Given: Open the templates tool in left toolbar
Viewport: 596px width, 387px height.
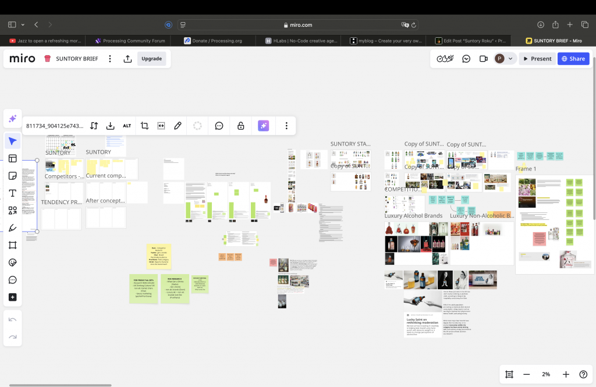Looking at the screenshot, I should 13,158.
